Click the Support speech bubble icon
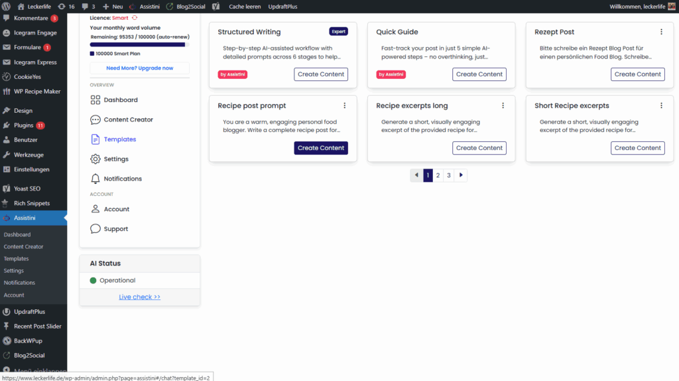This screenshot has width=679, height=381. pyautogui.click(x=95, y=229)
